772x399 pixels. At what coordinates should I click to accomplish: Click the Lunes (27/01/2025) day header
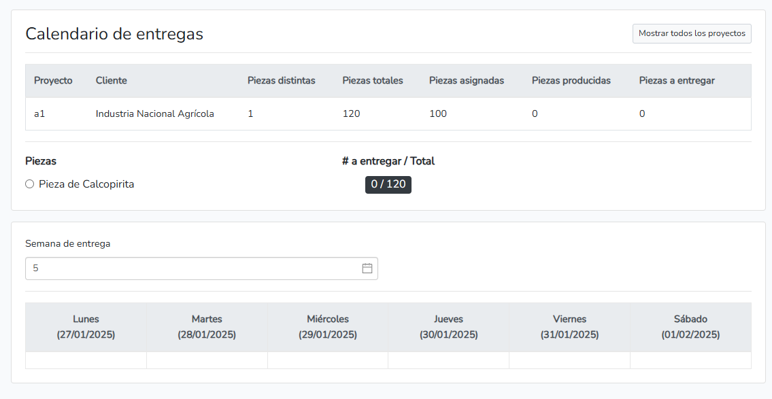click(86, 327)
